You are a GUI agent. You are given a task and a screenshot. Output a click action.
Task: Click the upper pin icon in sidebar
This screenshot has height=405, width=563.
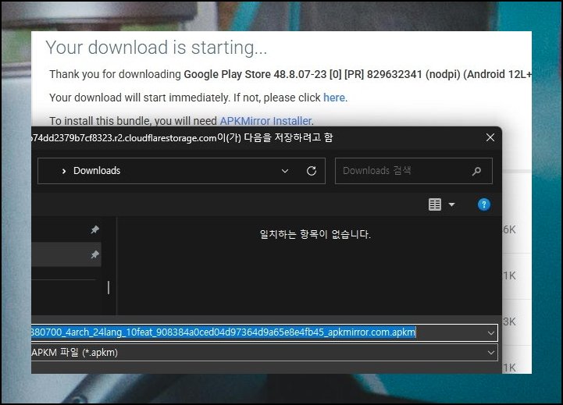(94, 229)
